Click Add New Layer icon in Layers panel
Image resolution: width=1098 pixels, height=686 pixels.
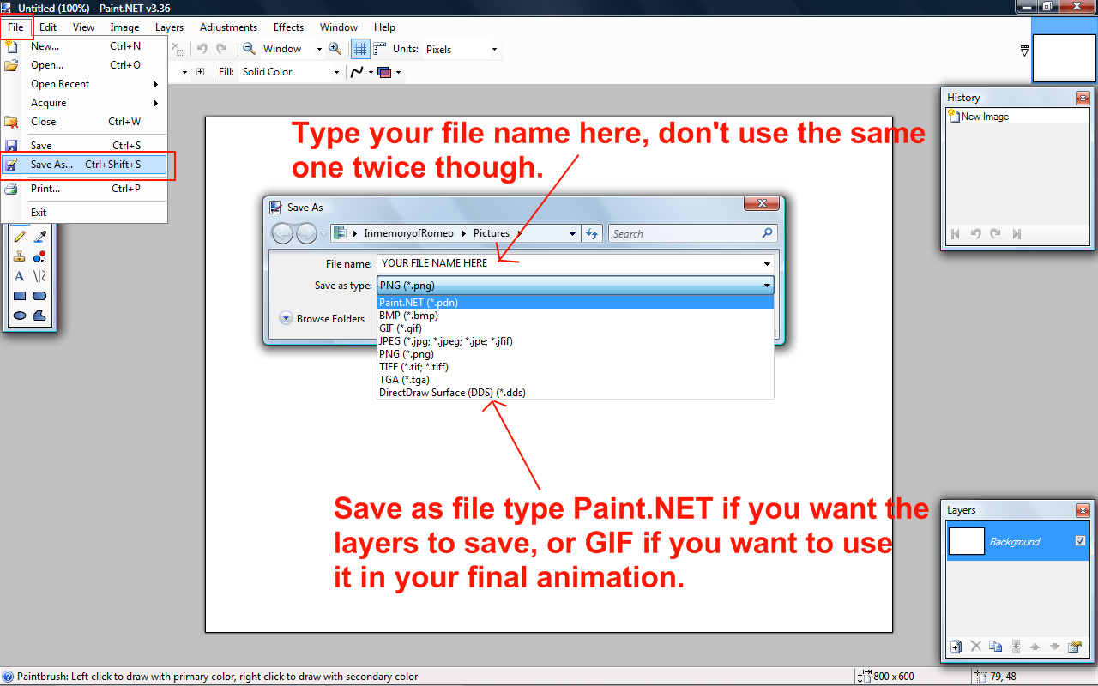tap(956, 647)
